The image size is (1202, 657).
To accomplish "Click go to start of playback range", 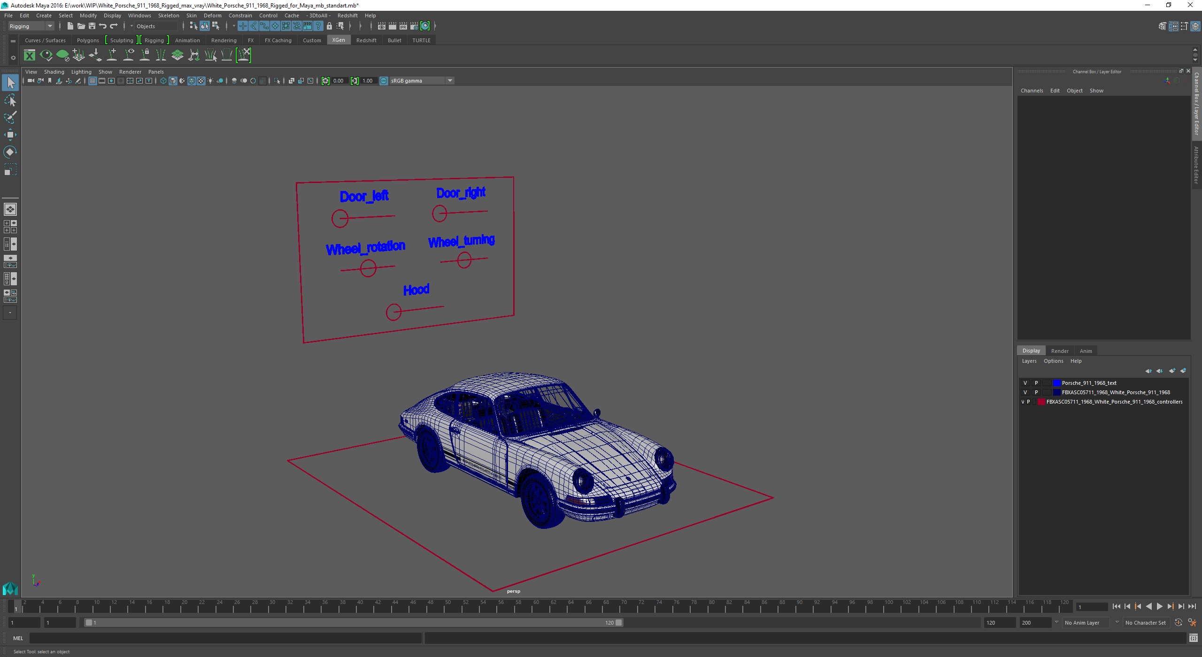I will coord(1116,607).
